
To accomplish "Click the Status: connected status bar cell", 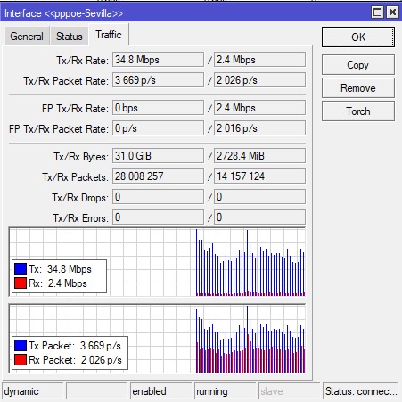I will point(360,391).
